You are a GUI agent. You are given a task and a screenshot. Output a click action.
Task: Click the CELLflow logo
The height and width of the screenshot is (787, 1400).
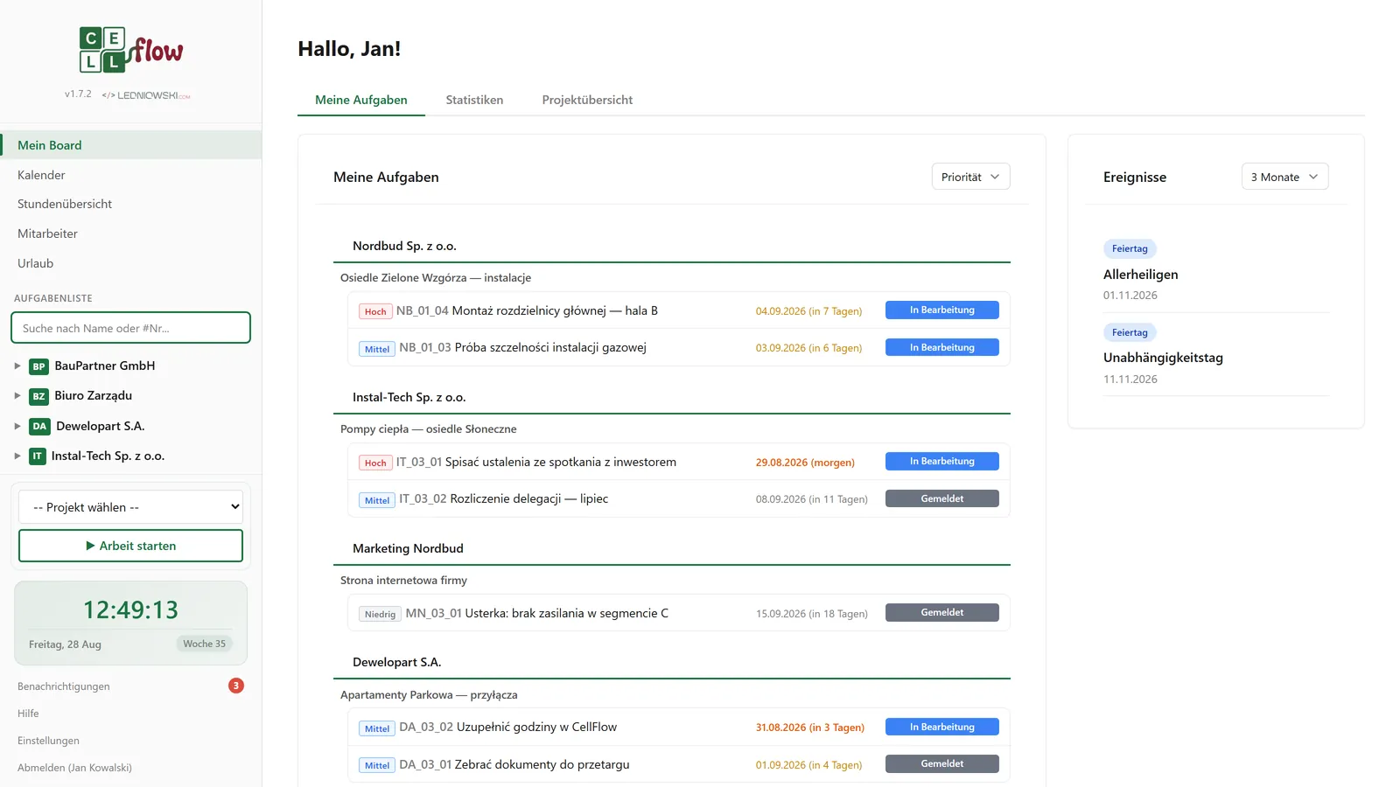coord(131,50)
